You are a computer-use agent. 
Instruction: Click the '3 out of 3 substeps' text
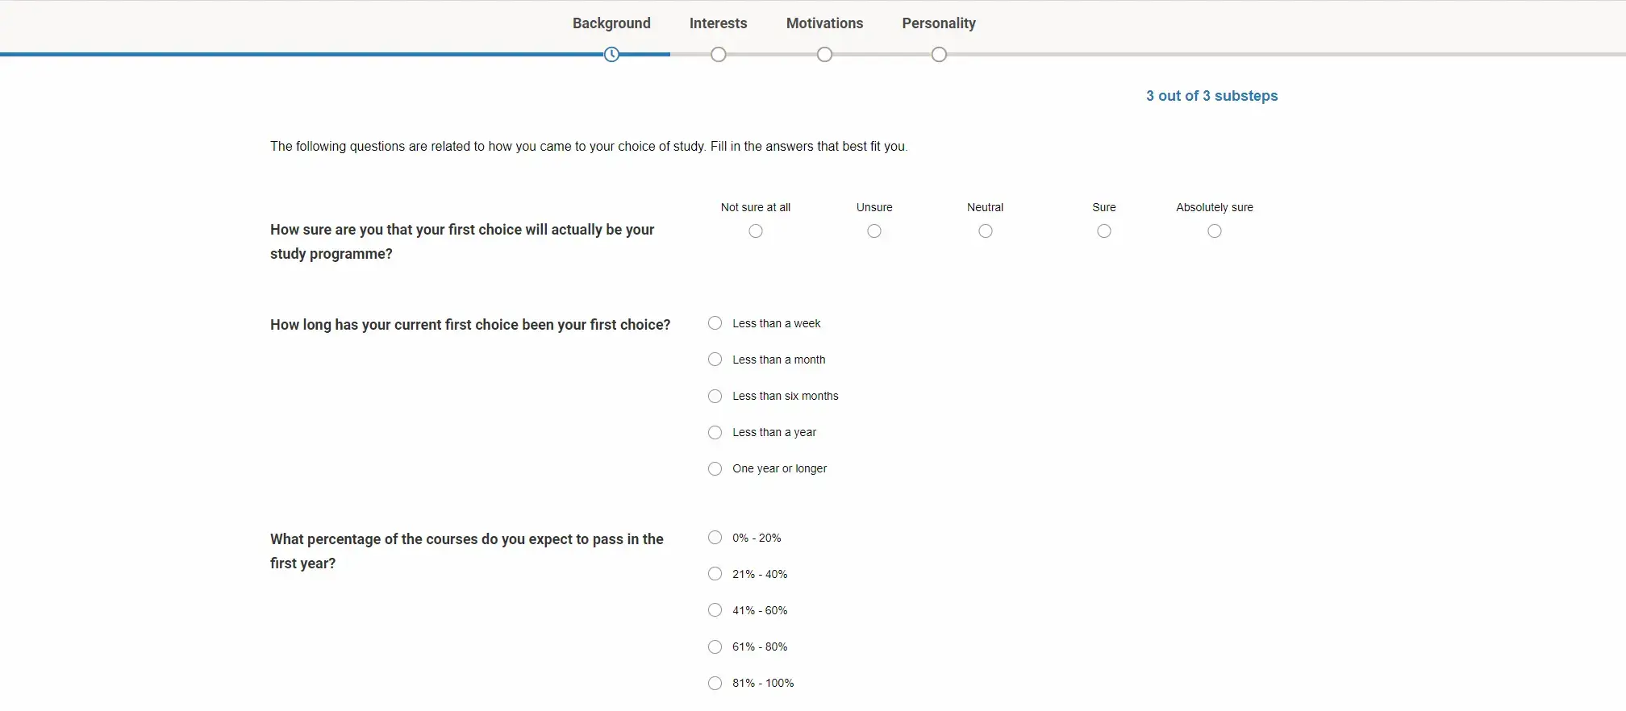[x=1211, y=96]
